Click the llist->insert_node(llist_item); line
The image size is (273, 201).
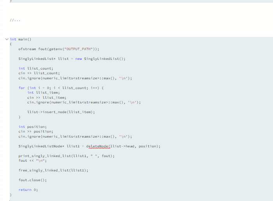(x=61, y=112)
